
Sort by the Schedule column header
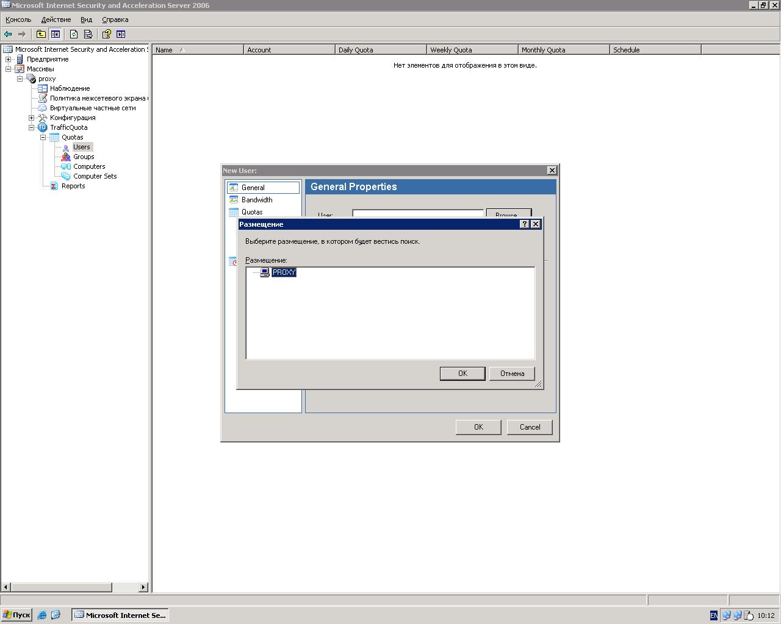(x=656, y=50)
